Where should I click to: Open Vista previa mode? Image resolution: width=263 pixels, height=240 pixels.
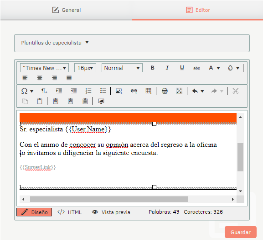click(111, 212)
